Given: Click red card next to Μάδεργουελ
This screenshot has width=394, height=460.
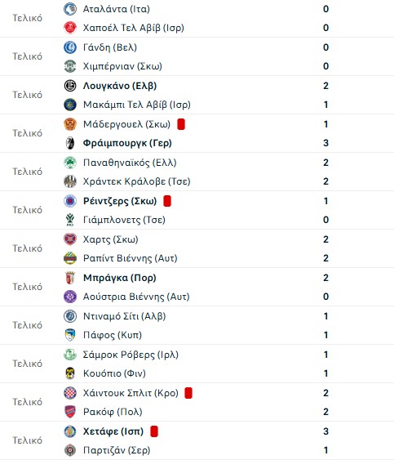Looking at the screenshot, I should point(181,124).
